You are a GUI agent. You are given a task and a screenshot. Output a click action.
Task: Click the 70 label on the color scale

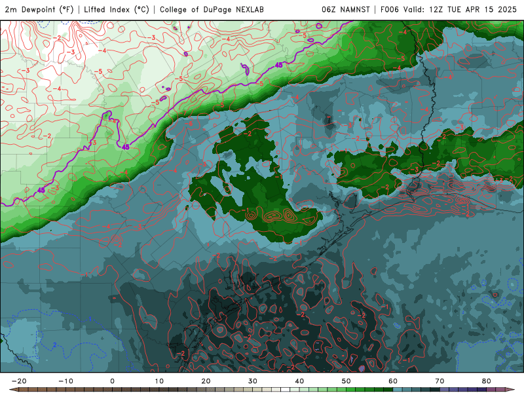[x=440, y=381]
